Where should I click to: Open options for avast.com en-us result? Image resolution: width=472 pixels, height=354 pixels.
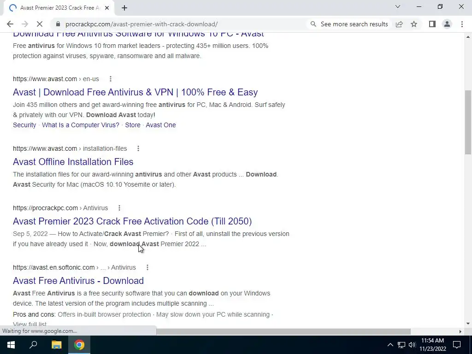click(x=111, y=79)
